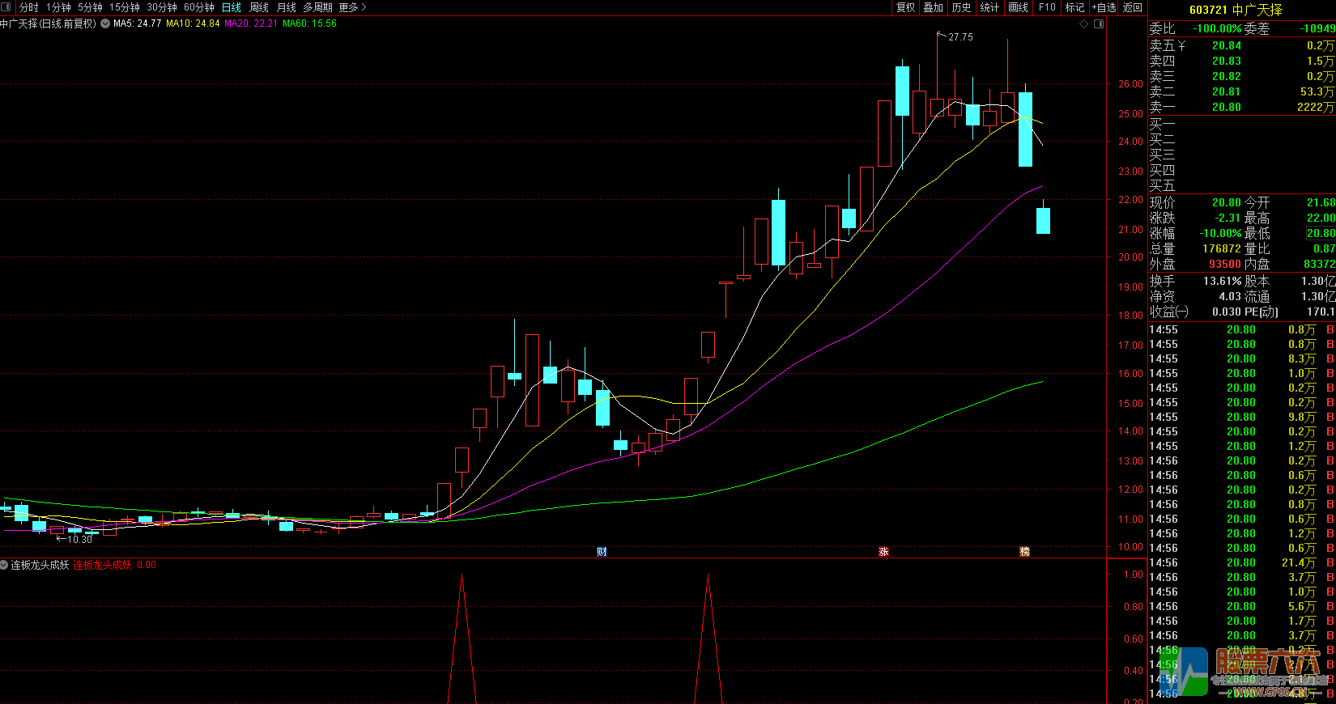Expand the 更多 periods menu
1336x704 pixels.
tap(352, 7)
